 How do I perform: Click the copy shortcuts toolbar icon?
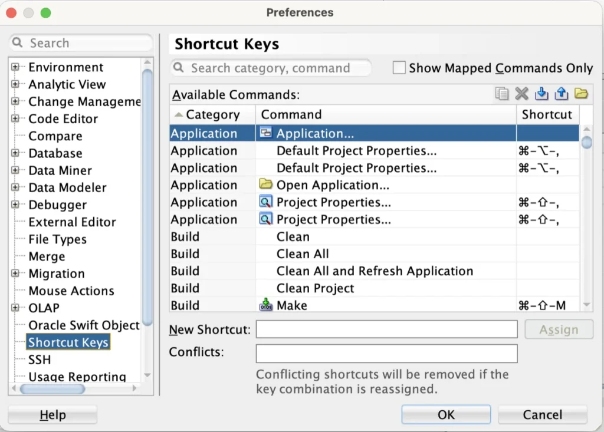tap(501, 94)
